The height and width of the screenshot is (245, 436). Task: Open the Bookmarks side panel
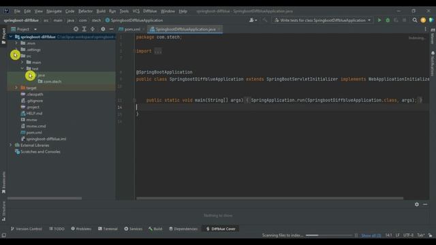coord(3,182)
